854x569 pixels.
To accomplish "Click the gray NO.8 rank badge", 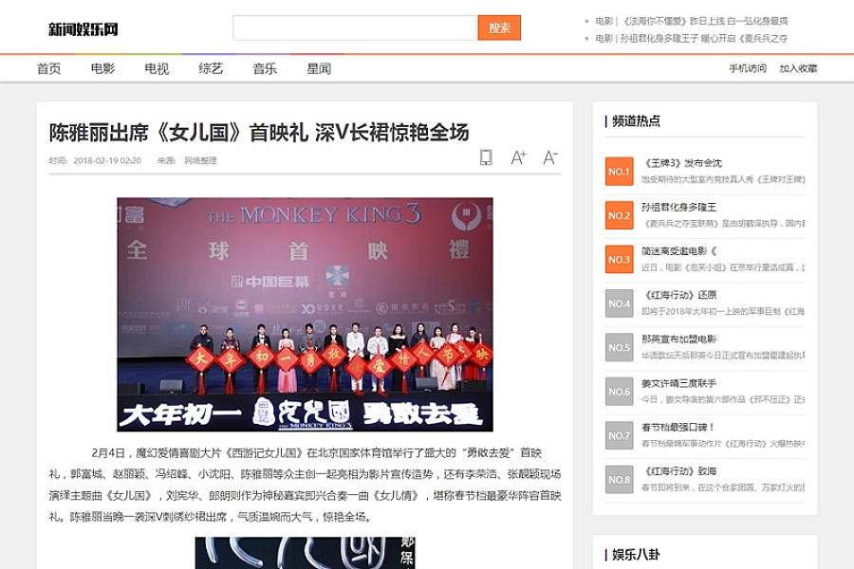I will pyautogui.click(x=620, y=480).
